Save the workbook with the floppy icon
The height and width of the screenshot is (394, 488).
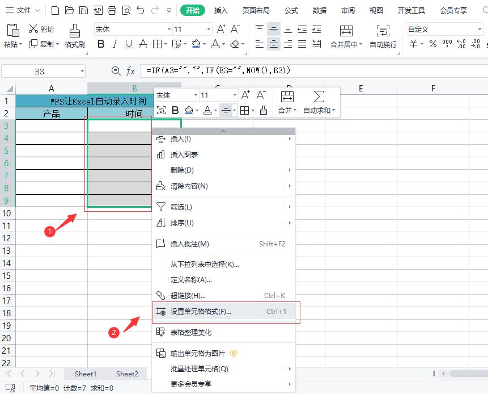83,11
